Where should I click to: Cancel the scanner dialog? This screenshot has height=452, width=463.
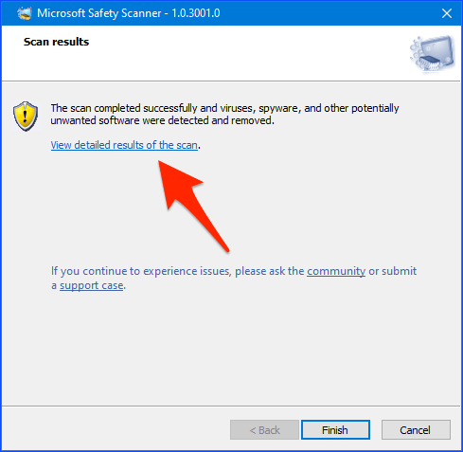click(416, 430)
